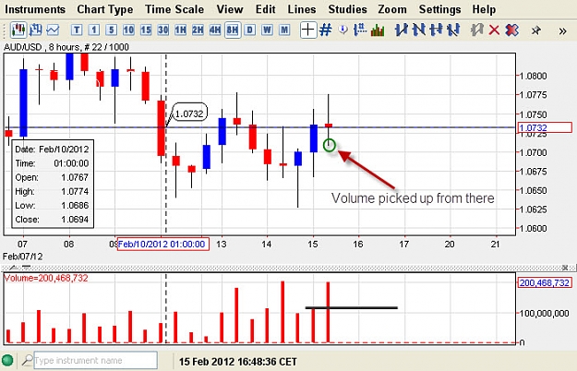Screen dimensions: 577x371
Task: Toggle the 8H time scale button
Action: [233, 30]
